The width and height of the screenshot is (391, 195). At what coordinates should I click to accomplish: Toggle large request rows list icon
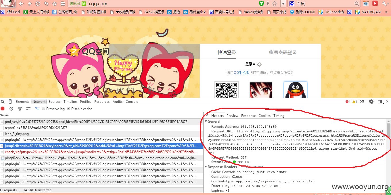(x=28, y=109)
